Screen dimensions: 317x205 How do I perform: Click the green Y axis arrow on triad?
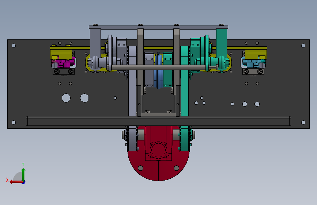pyautogui.click(x=23, y=174)
